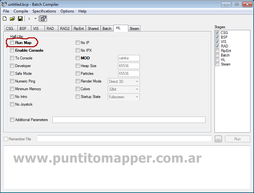Screen dimensions: 254x193
Task: Toggle the options panel toolbar icon
Action: [x=43, y=19]
